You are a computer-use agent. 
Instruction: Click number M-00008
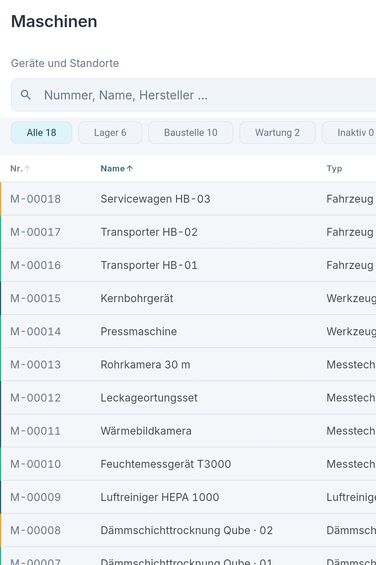pos(36,530)
